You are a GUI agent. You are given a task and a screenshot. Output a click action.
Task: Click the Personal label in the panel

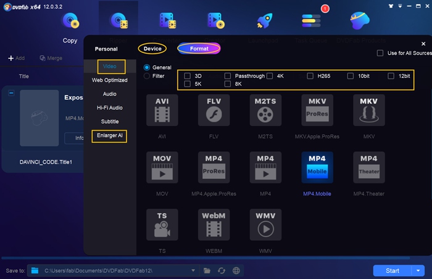point(106,49)
